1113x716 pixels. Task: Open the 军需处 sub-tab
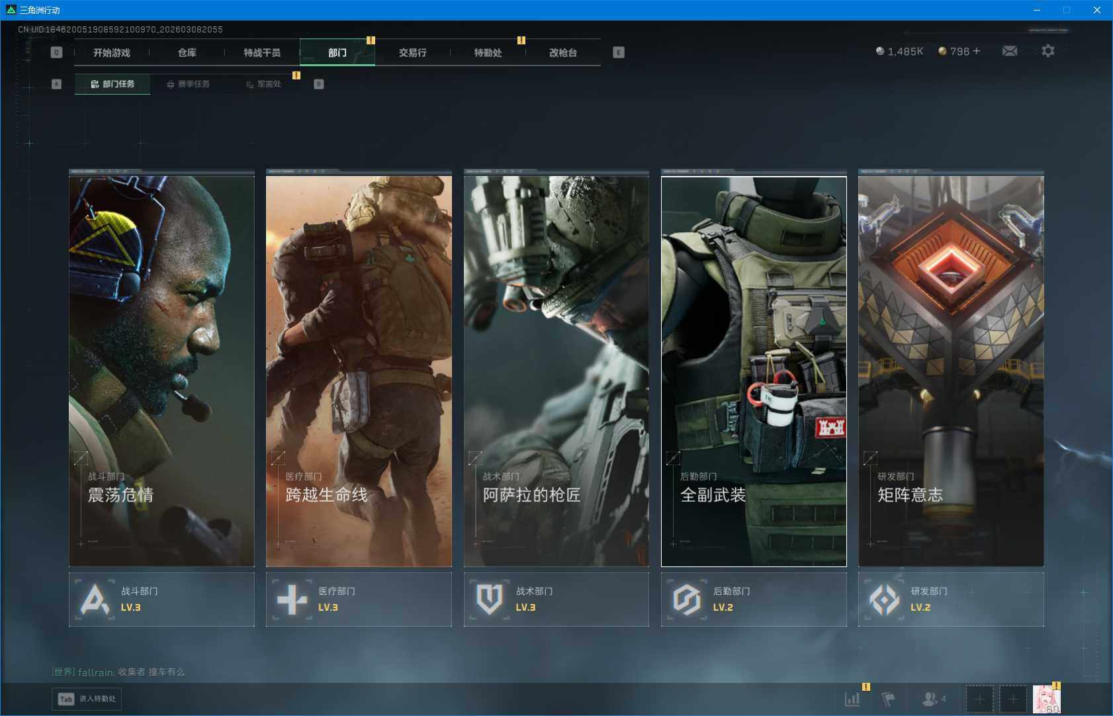point(263,84)
